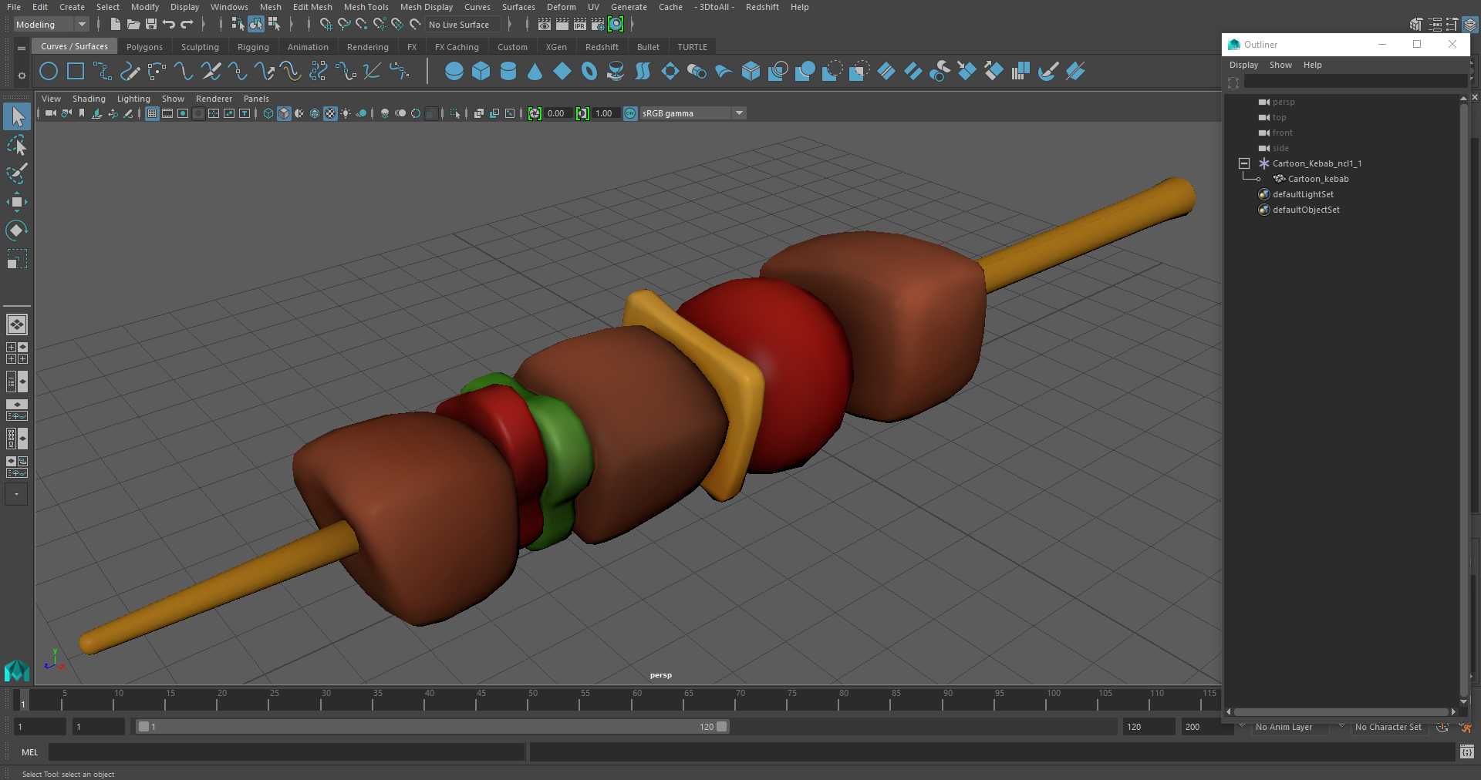Toggle wireframe display in viewport toolbar
Image resolution: width=1481 pixels, height=780 pixels.
coord(268,113)
